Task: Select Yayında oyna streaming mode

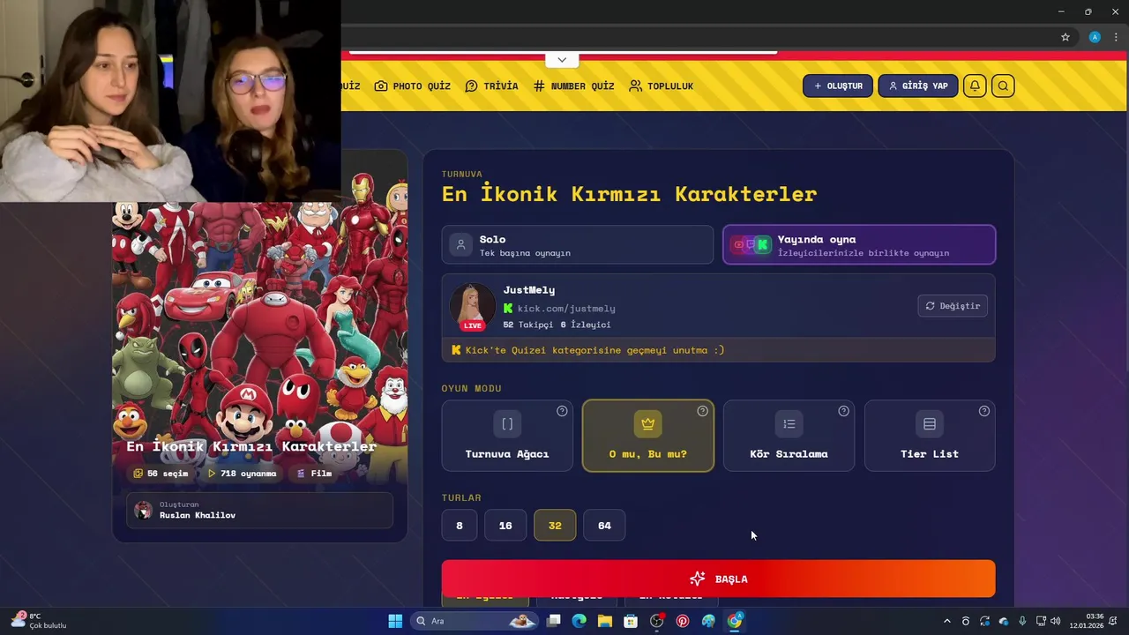Action: pyautogui.click(x=859, y=245)
